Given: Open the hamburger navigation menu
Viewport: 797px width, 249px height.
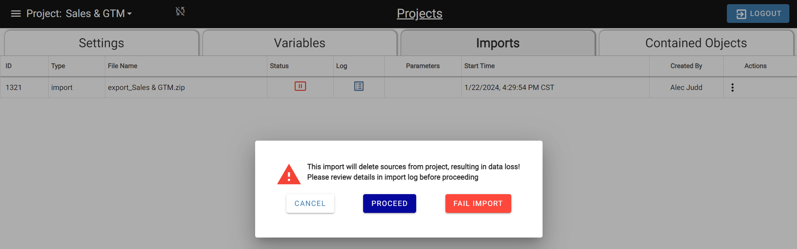Looking at the screenshot, I should [x=16, y=14].
